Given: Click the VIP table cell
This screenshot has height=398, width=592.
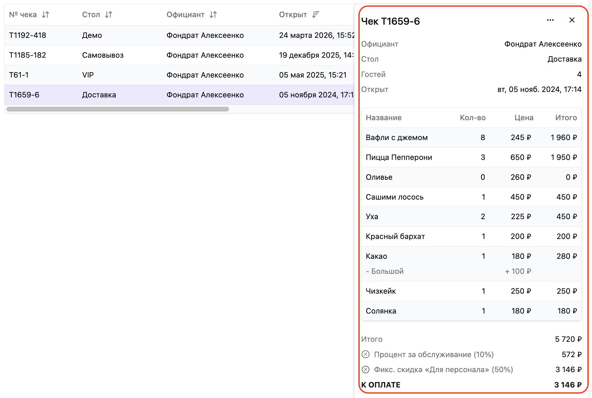Looking at the screenshot, I should tap(88, 75).
